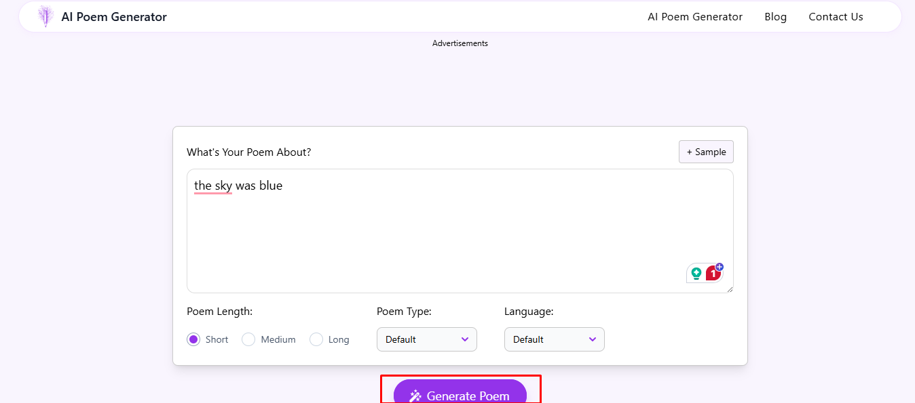
Task: Select the AI Poem Generator nav link
Action: pos(695,16)
